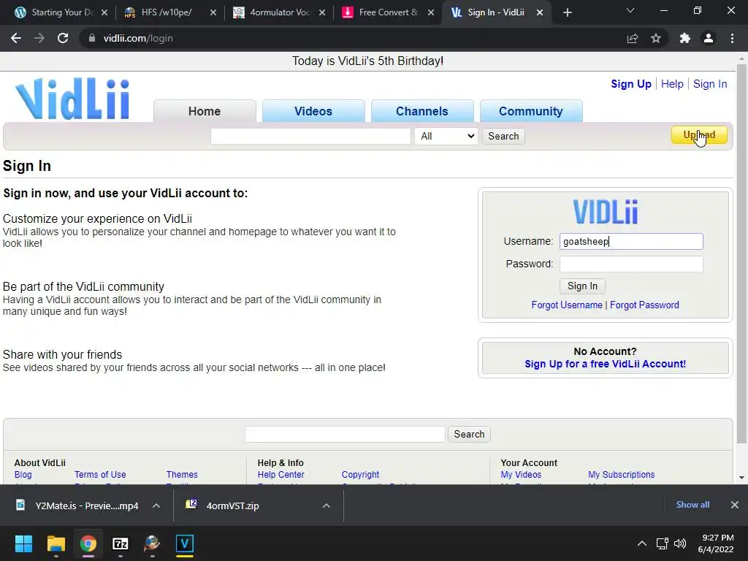748x561 pixels.
Task: Open the Channels navigation tab
Action: [421, 111]
